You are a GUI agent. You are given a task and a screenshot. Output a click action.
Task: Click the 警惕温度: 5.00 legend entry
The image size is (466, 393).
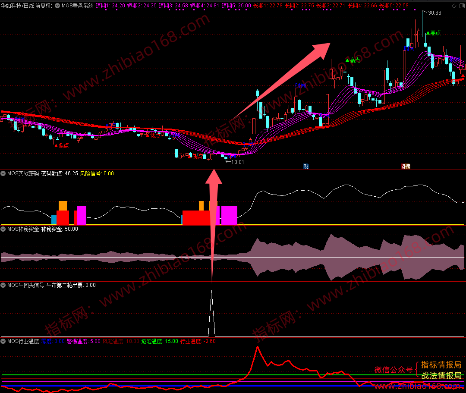[84, 341]
